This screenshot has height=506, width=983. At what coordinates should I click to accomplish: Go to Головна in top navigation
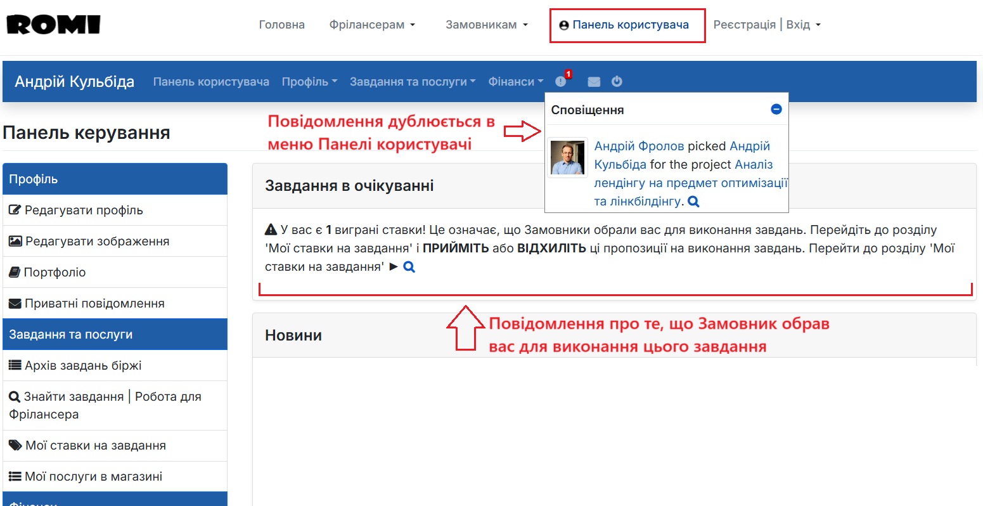click(281, 25)
